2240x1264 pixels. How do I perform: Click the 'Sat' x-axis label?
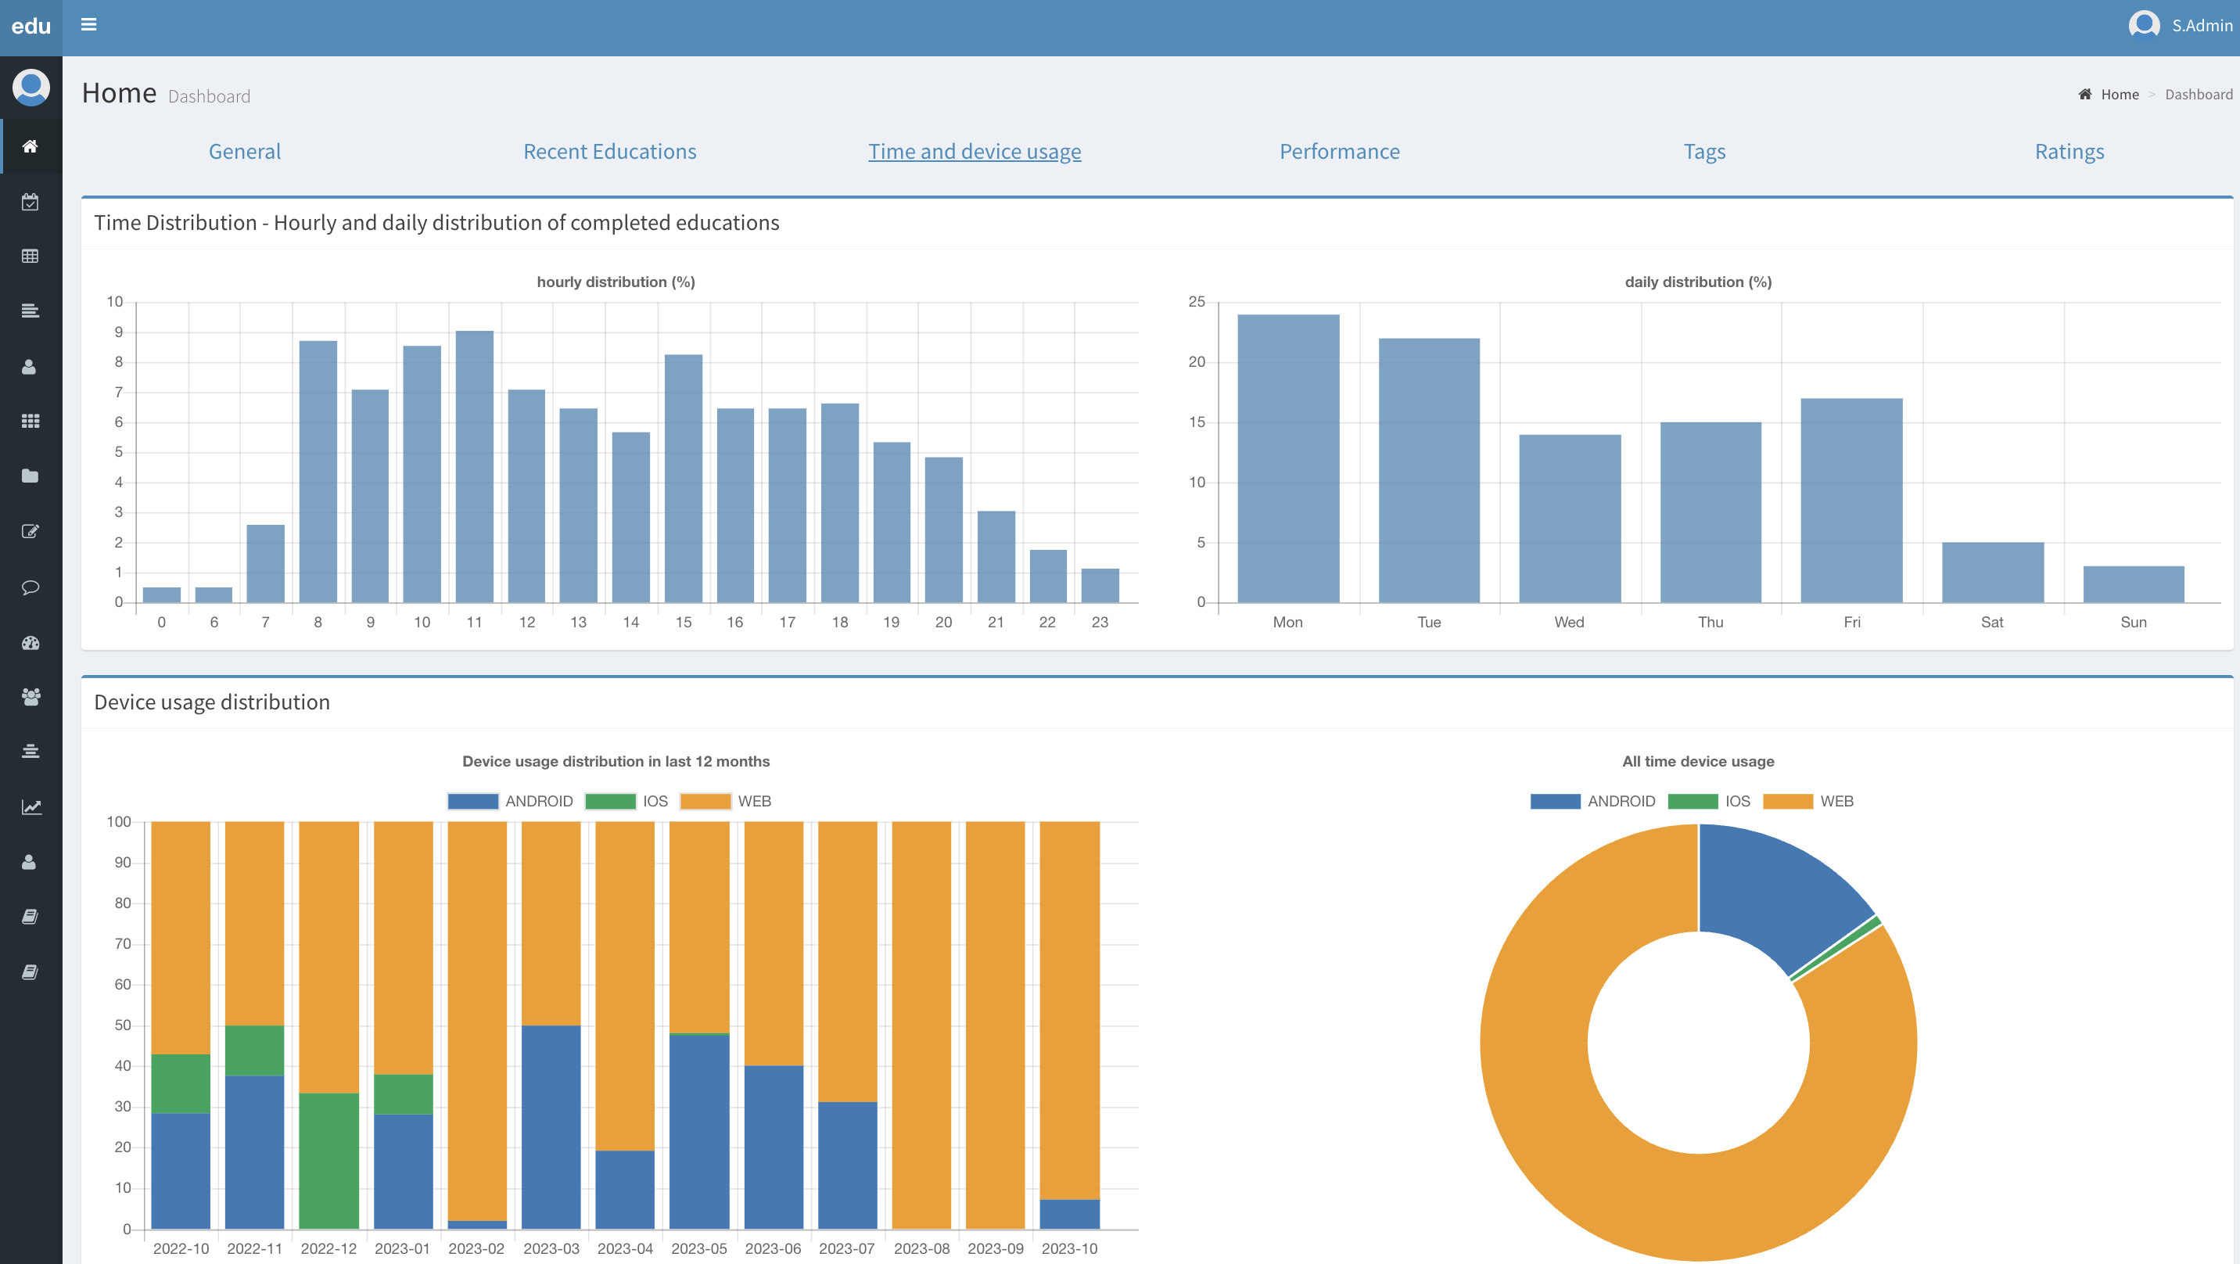click(1992, 622)
